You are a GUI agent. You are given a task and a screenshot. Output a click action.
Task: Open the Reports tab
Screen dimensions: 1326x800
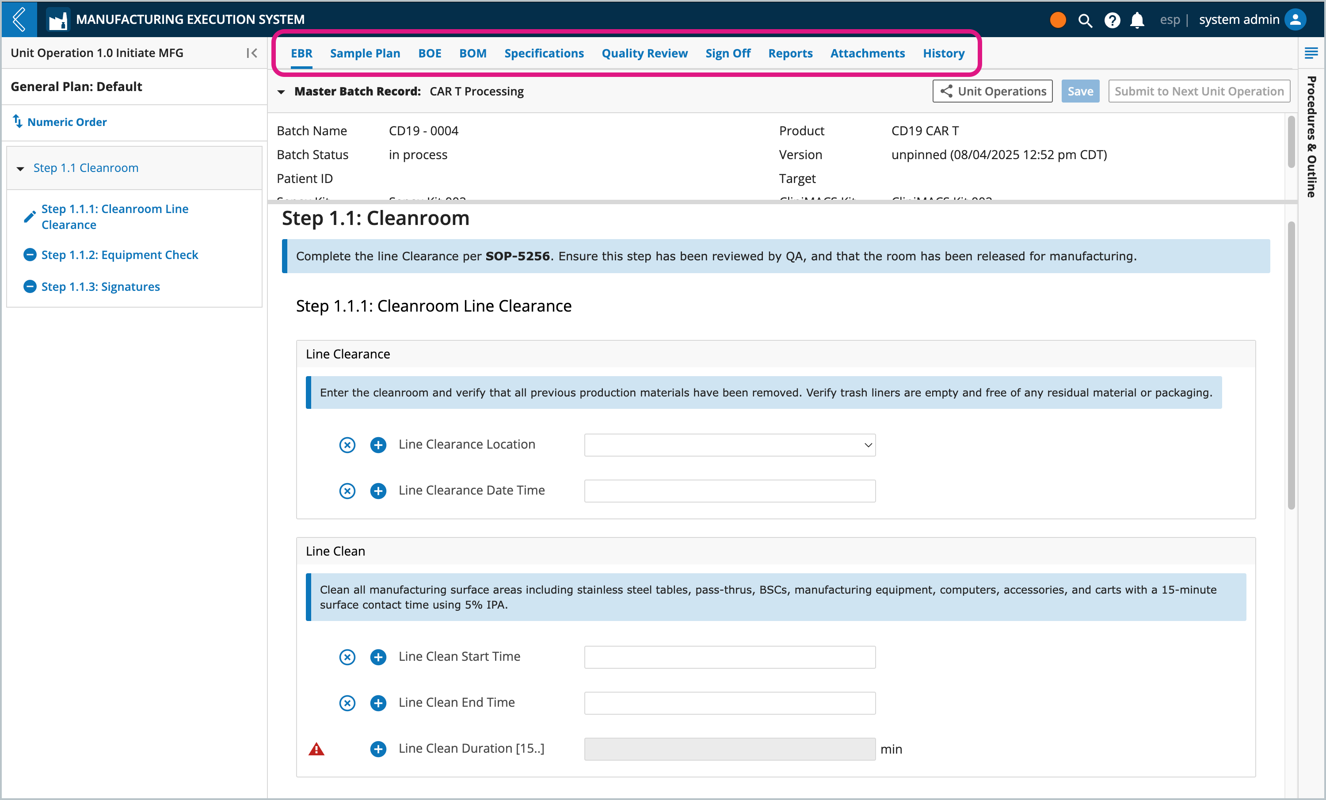click(x=790, y=53)
